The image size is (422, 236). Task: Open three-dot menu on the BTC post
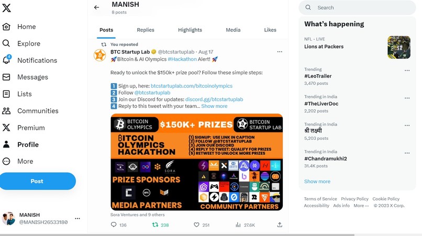pos(280,52)
